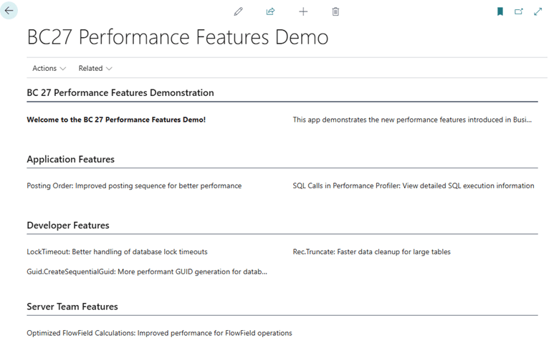The image size is (559, 358).
Task: Collapse the Application Features section header
Action: click(71, 160)
